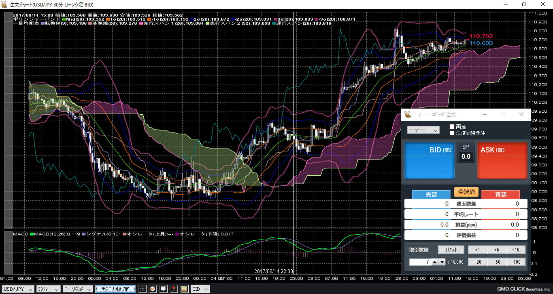Minimize the speed order window
Screen dimensions: 553x294
point(484,114)
